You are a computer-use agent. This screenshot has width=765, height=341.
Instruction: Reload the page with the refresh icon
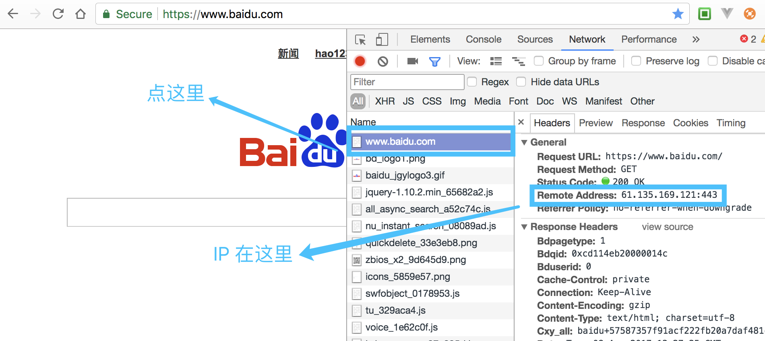click(x=58, y=14)
